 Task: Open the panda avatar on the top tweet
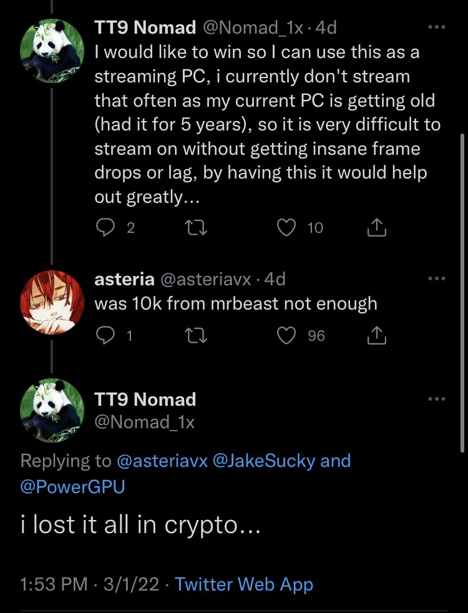[x=51, y=50]
